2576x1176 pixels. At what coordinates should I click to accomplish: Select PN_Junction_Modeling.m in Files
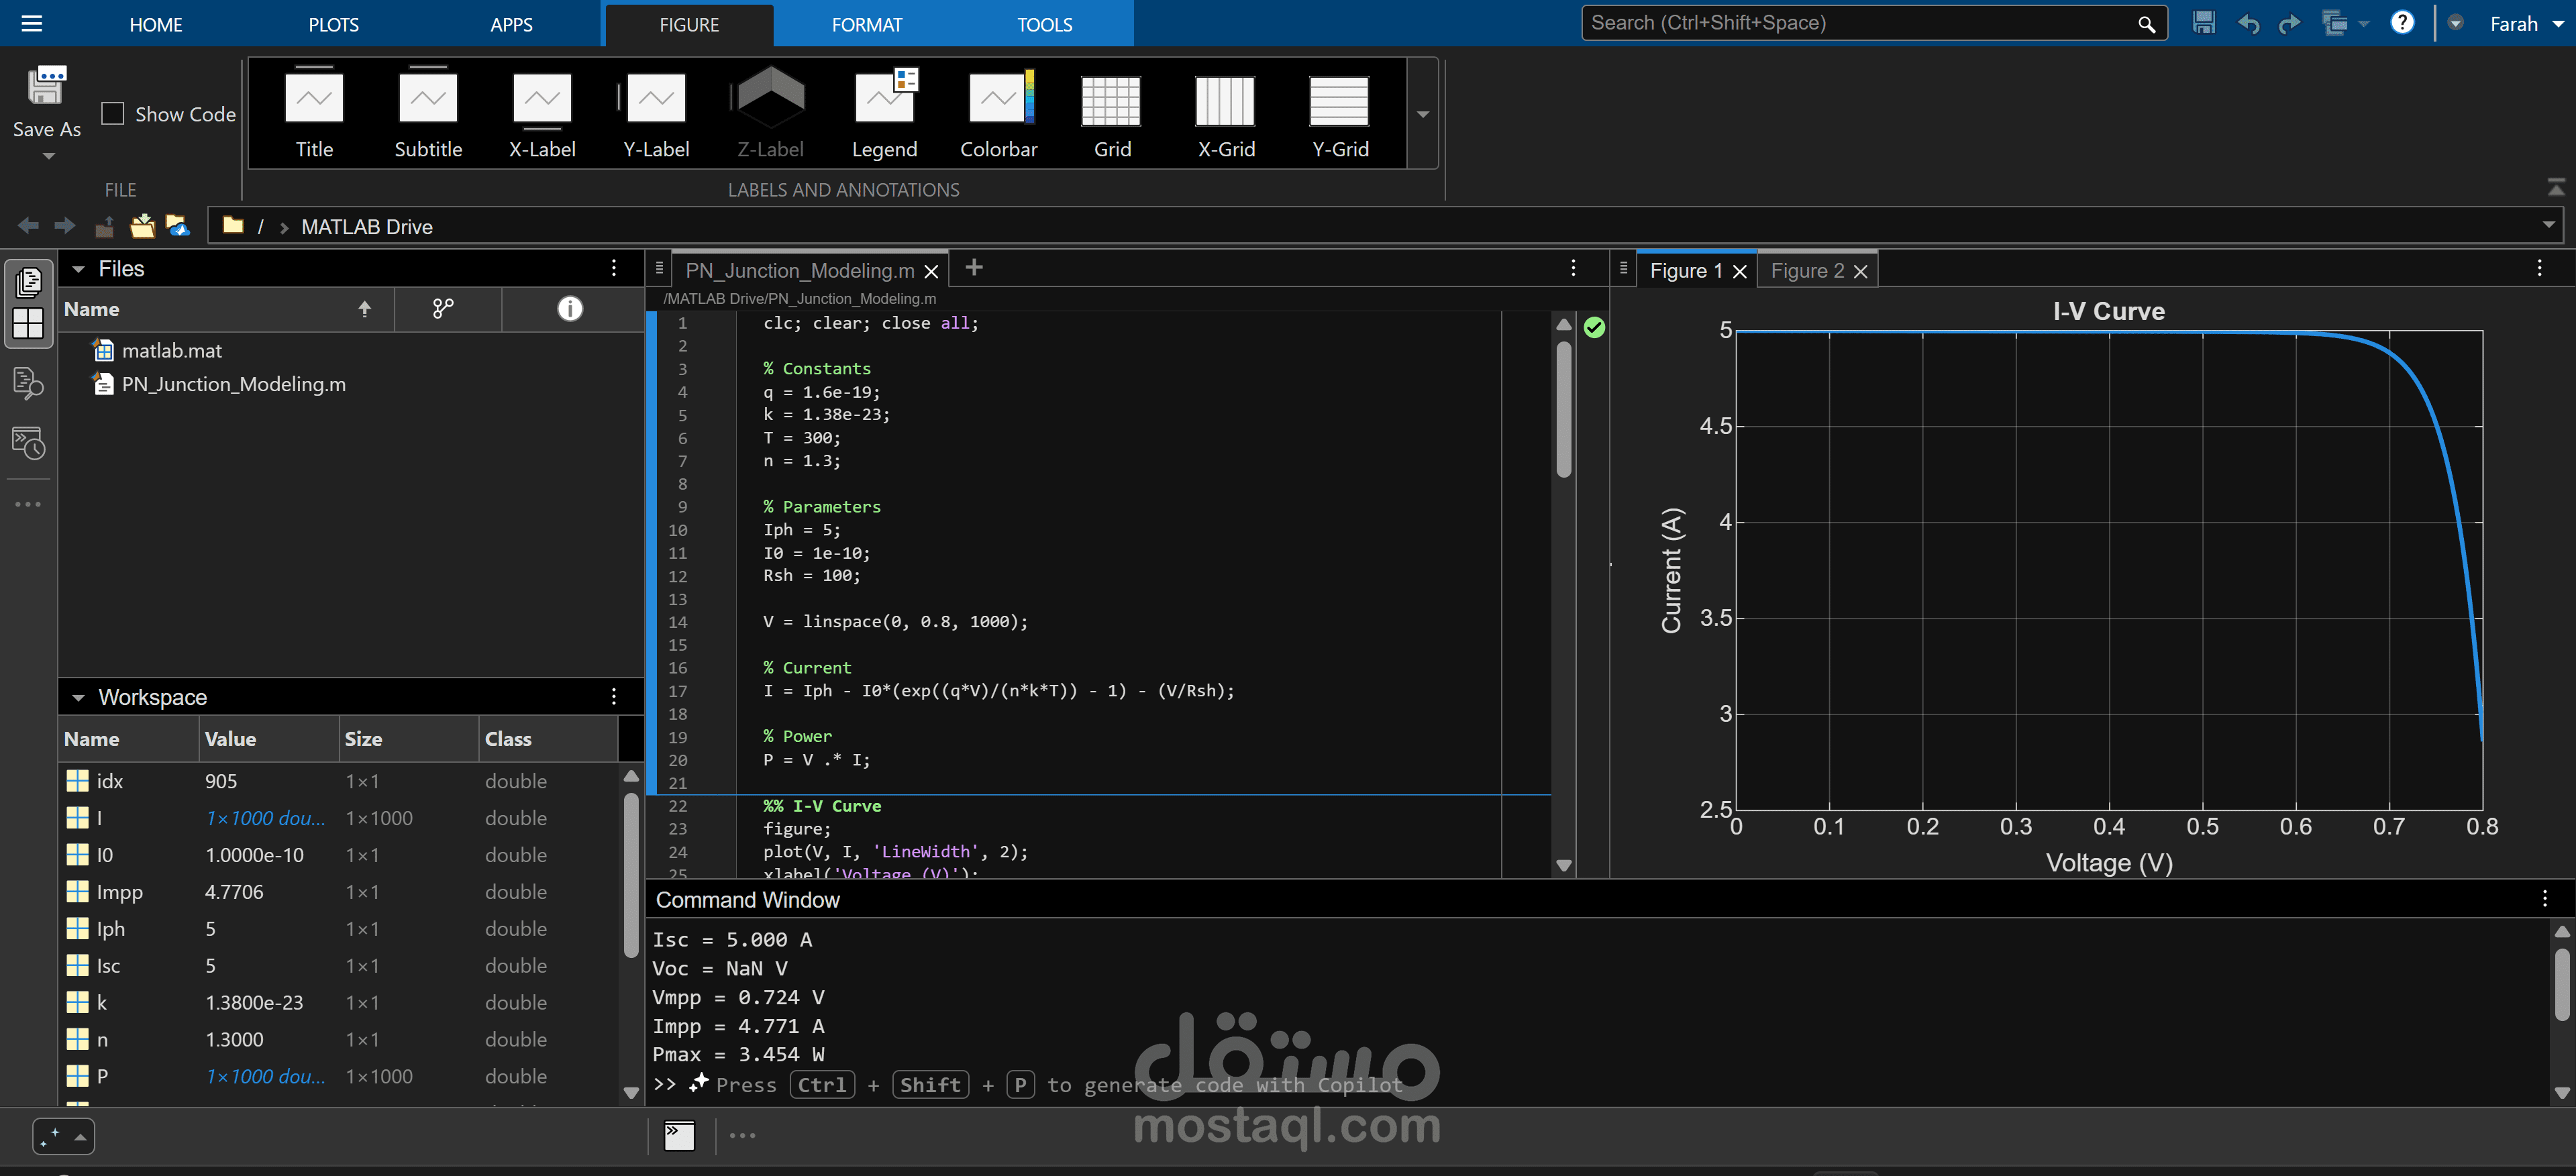(233, 384)
